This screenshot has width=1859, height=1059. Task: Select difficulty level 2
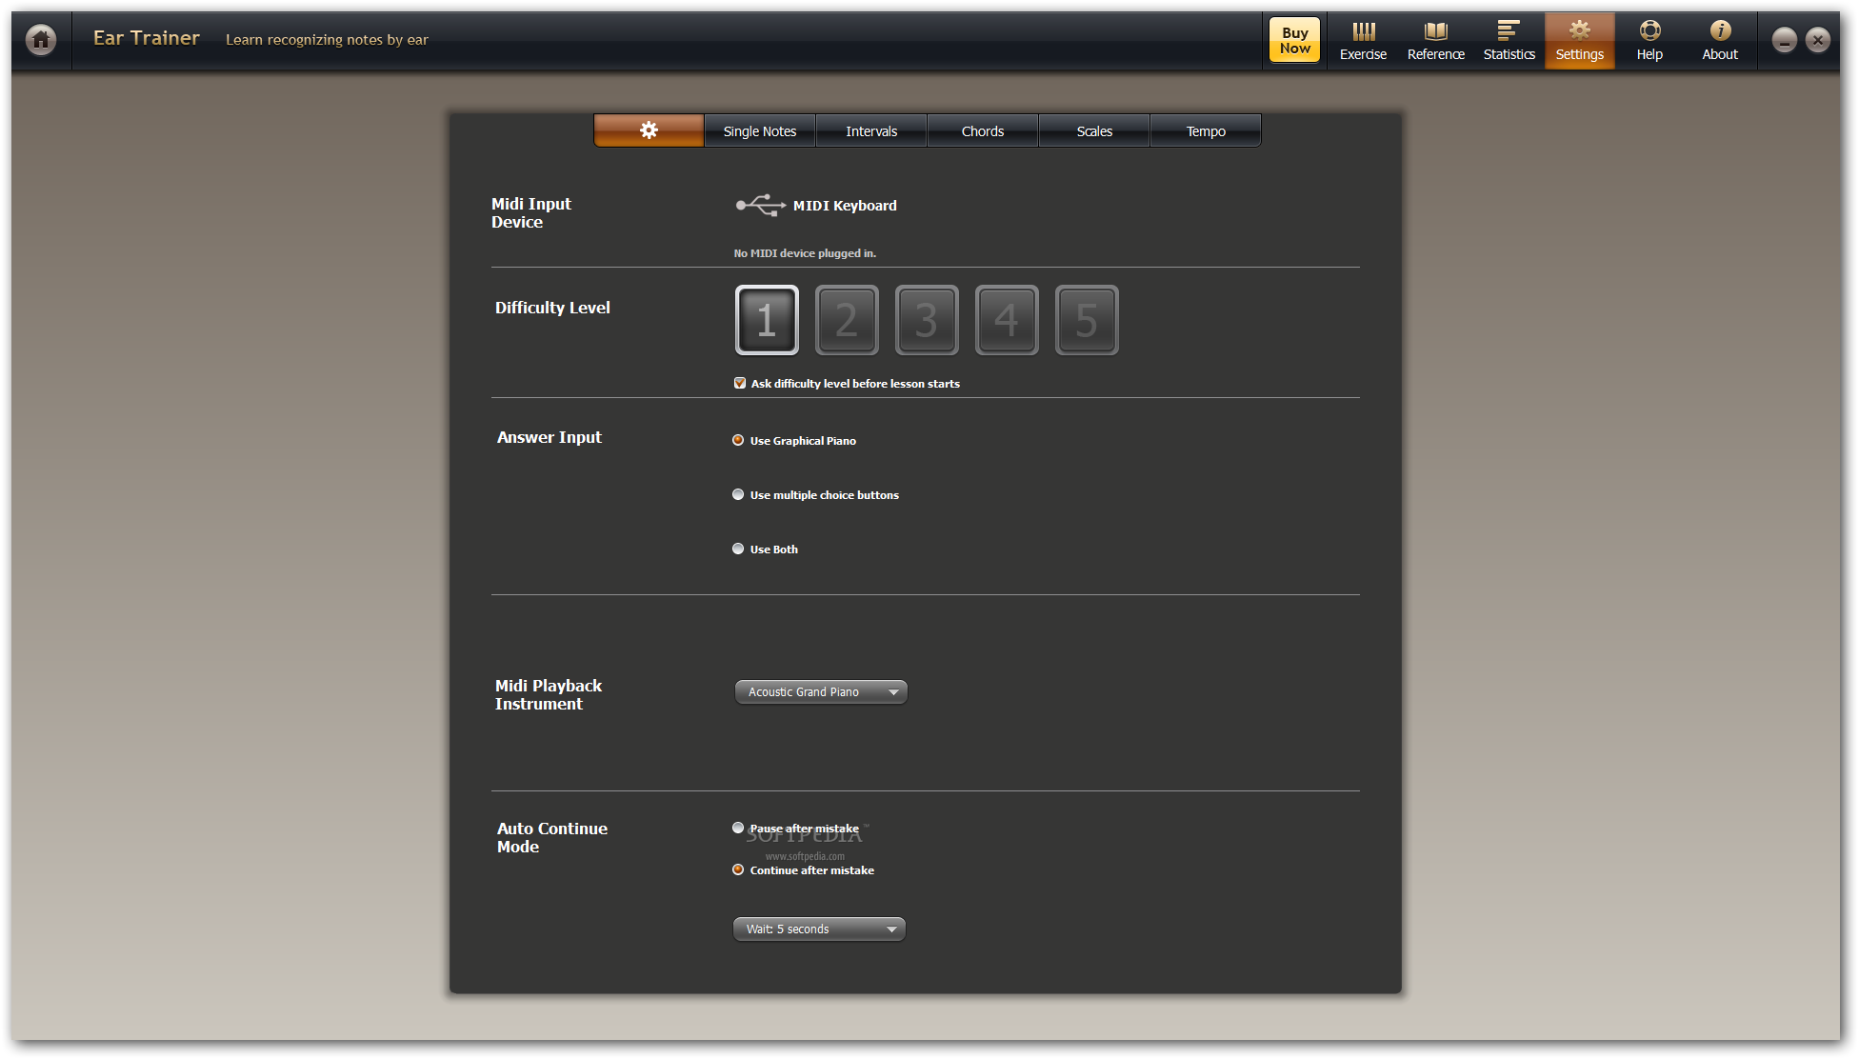click(x=847, y=320)
